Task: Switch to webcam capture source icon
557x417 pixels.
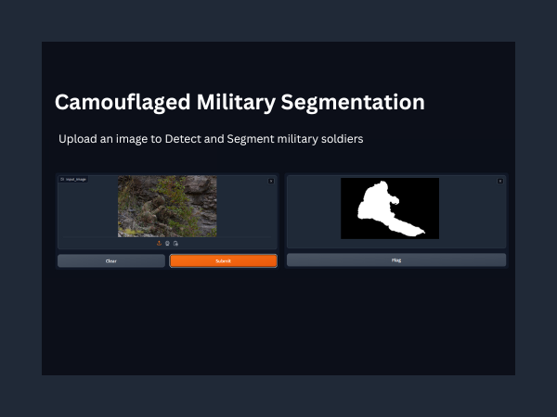Action: point(167,243)
